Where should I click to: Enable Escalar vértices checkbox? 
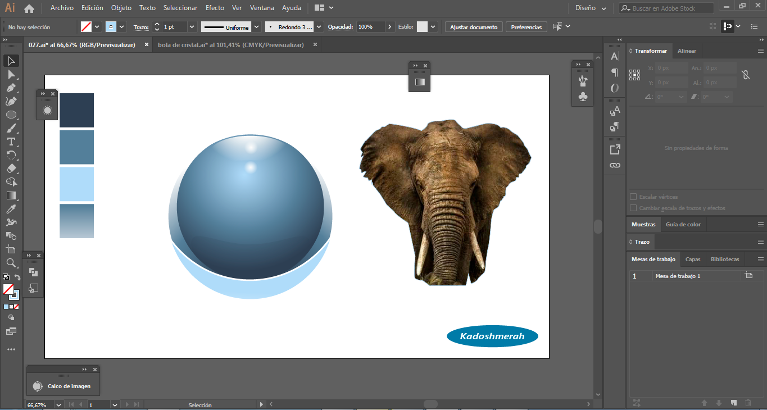pos(633,197)
